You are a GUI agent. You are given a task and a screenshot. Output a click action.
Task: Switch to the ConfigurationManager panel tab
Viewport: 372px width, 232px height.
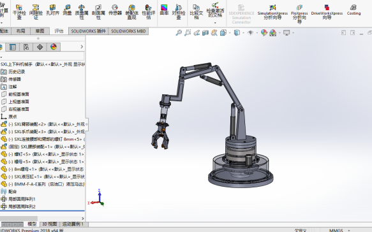[x=26, y=47]
